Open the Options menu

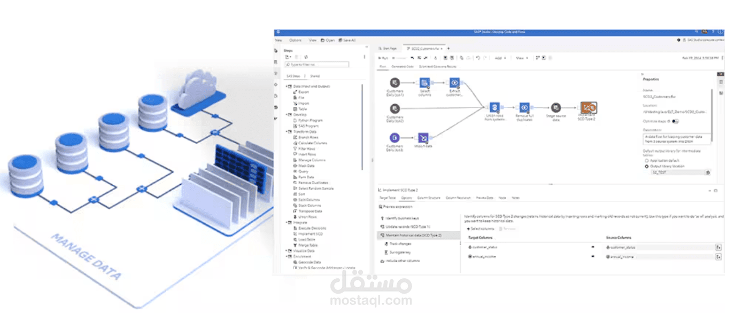[295, 40]
